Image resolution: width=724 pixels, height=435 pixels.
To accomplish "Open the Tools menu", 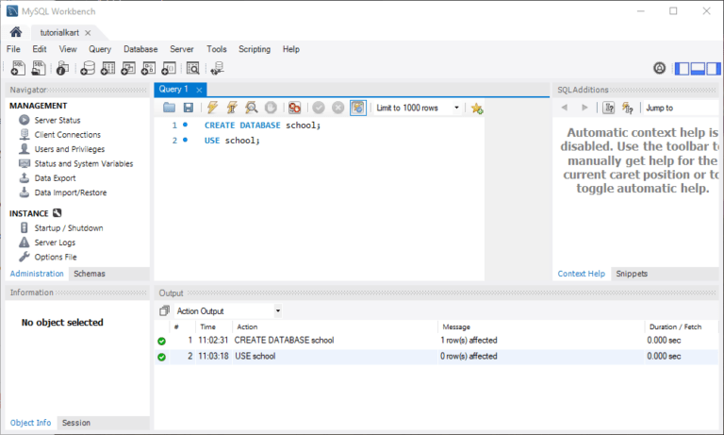I will (217, 49).
